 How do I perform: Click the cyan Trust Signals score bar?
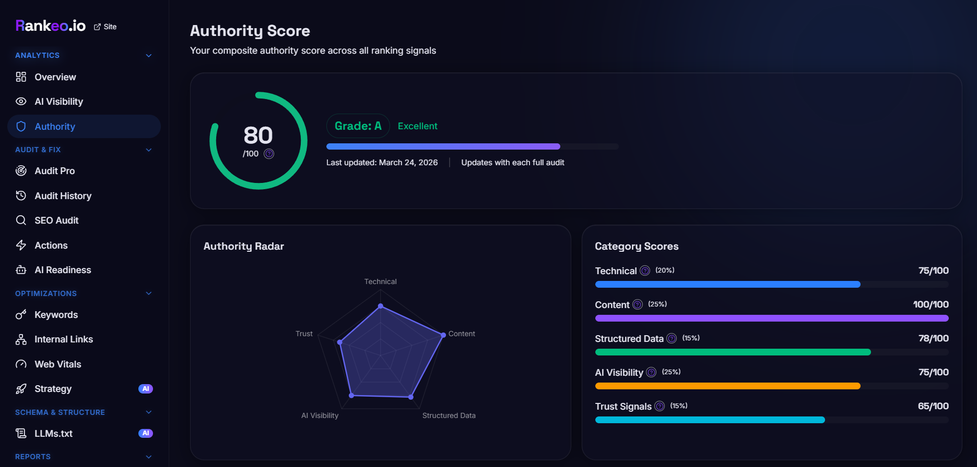710,420
